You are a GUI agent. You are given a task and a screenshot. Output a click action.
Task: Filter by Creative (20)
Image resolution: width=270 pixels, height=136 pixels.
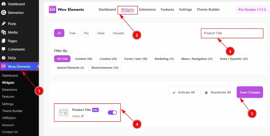108,59
